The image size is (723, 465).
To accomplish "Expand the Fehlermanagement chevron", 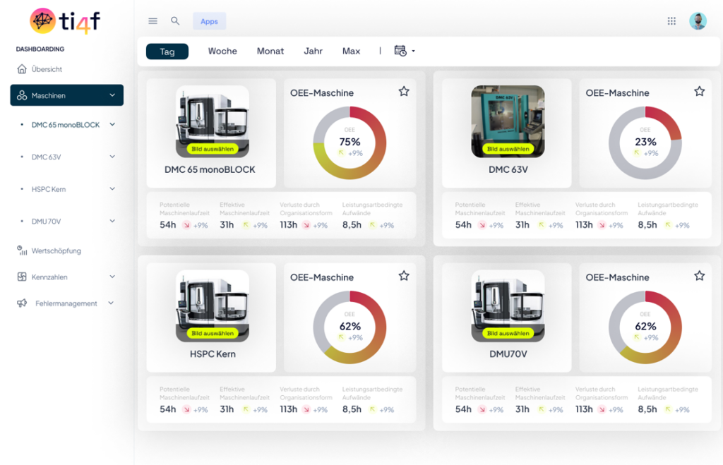I will point(111,303).
